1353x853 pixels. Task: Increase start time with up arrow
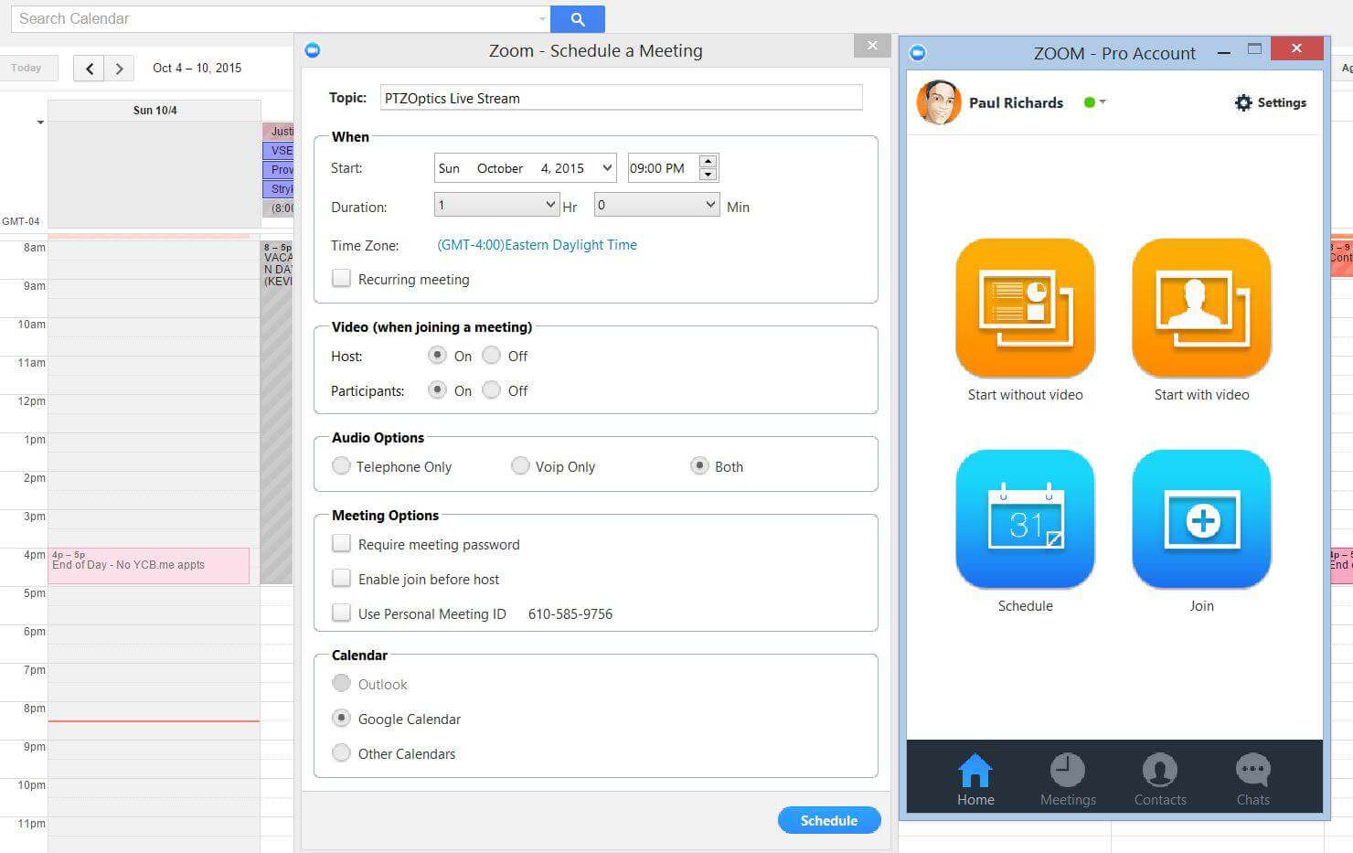(x=708, y=161)
